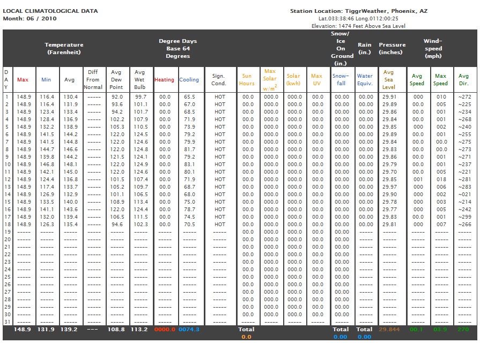Click the summary max wind speed 03.9
The image size is (480, 343).
pyautogui.click(x=440, y=329)
